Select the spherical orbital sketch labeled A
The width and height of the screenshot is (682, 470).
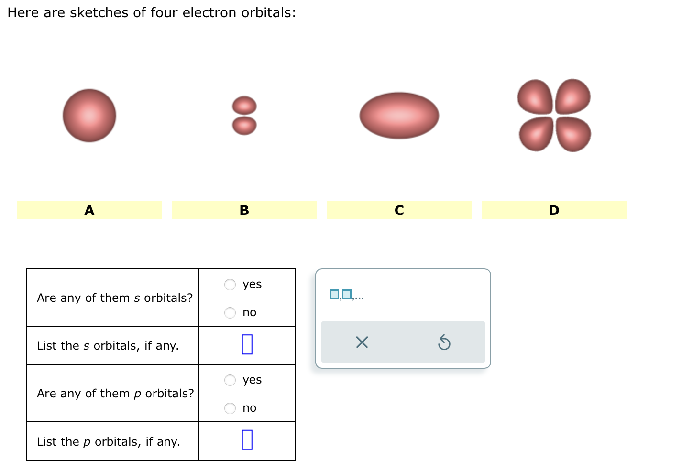click(x=89, y=115)
